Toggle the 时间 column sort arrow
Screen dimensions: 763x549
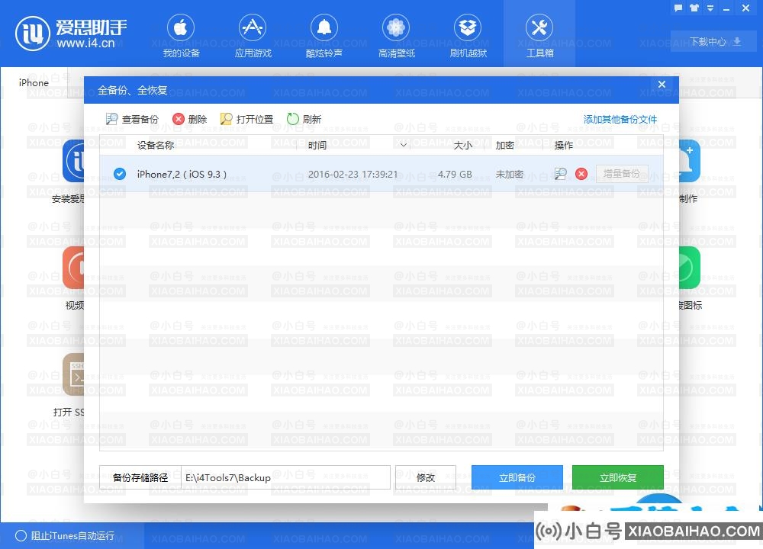pos(403,145)
